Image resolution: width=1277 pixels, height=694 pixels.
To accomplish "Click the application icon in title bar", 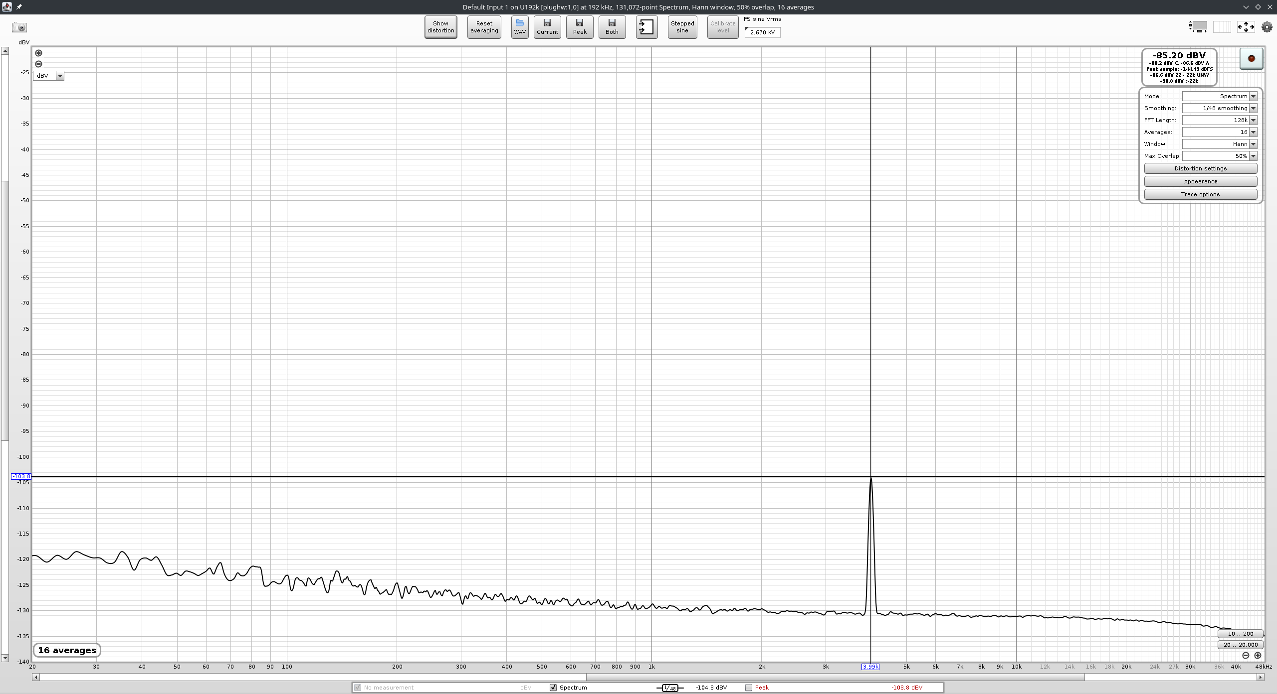I will (6, 7).
